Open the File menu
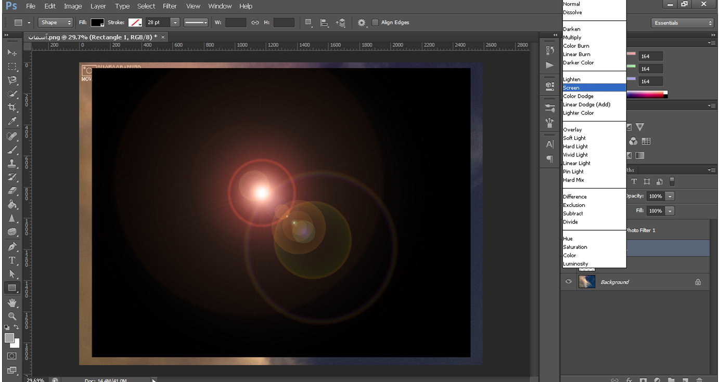 pos(31,6)
